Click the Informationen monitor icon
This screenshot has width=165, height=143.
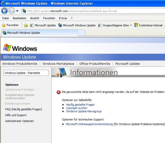pos(62,72)
